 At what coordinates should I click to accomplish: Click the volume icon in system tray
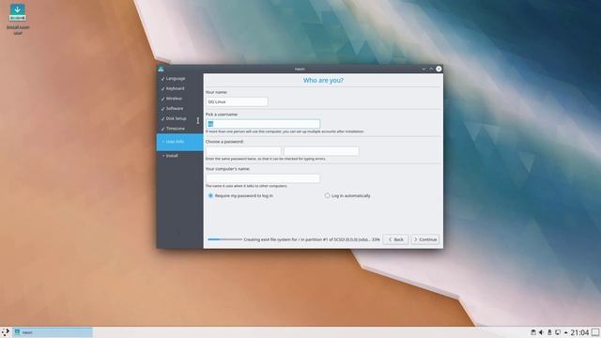541,332
